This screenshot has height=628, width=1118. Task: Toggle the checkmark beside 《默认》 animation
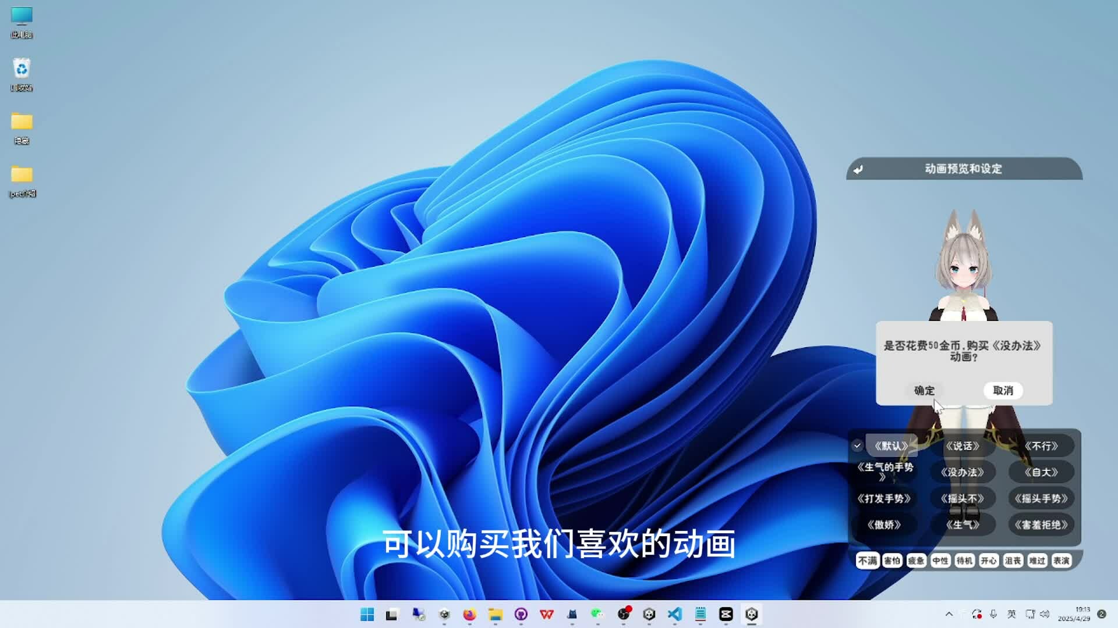tap(857, 446)
